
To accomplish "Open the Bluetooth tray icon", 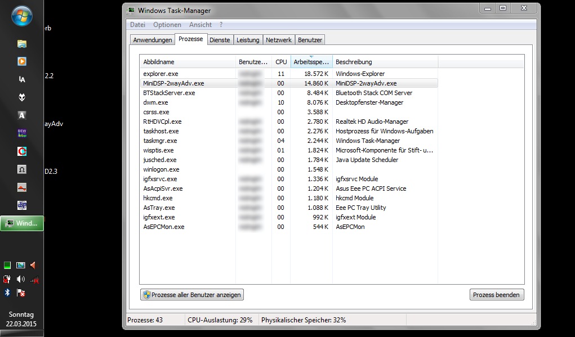I will pos(7,293).
